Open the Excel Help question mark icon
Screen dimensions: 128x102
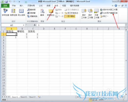pos(116,6)
